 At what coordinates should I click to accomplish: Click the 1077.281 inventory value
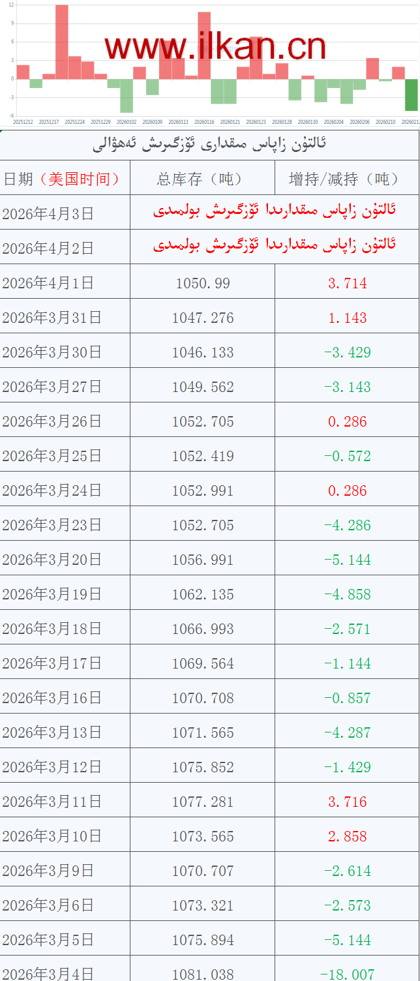coord(202,802)
